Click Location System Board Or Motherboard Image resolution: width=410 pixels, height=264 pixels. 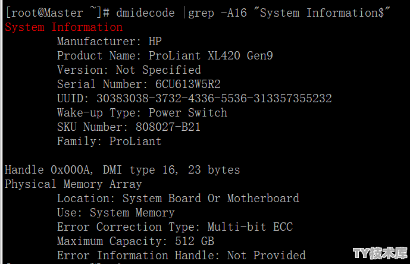[178, 199]
